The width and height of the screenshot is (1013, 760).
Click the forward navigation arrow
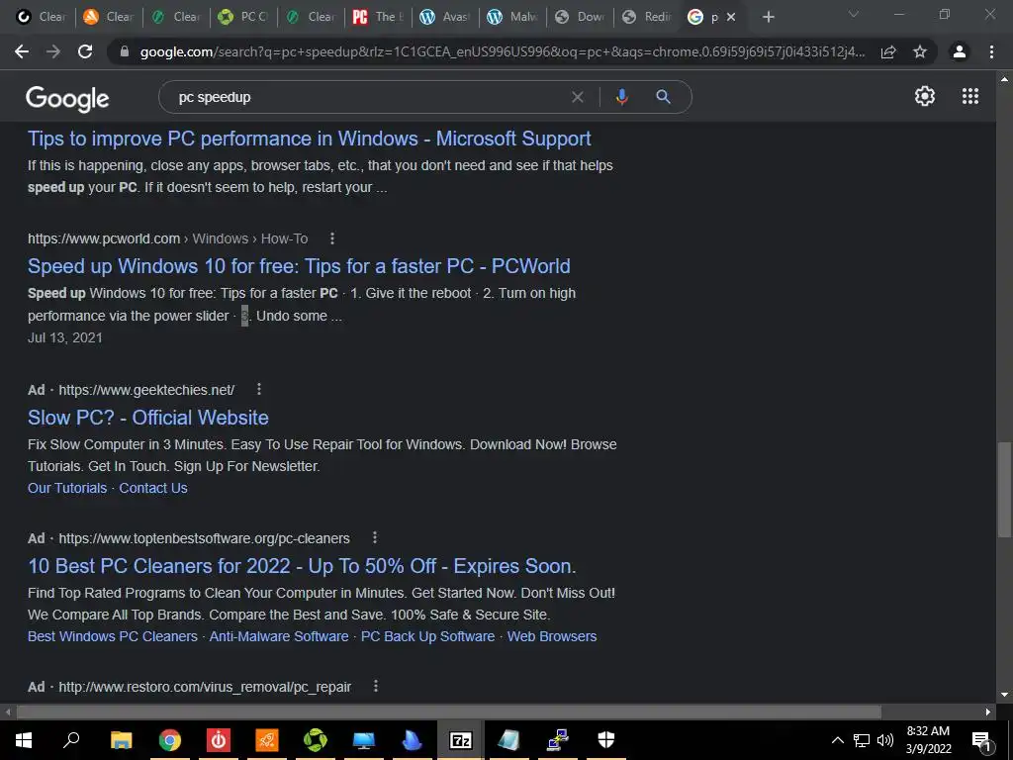pos(53,51)
